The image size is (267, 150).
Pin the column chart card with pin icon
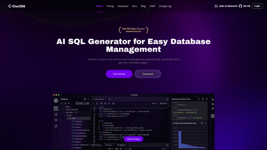tap(202, 123)
